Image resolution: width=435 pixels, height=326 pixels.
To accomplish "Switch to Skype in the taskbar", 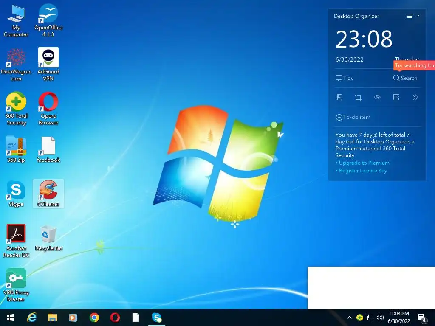I will pos(156,318).
